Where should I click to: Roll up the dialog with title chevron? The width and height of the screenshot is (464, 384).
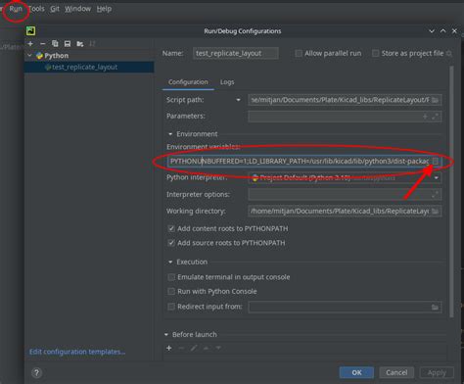(432, 31)
